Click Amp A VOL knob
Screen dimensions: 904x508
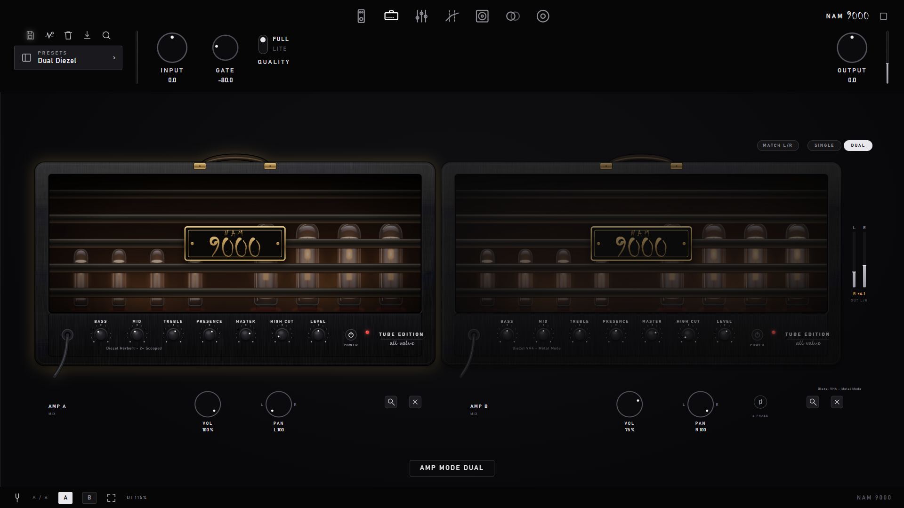tap(208, 404)
